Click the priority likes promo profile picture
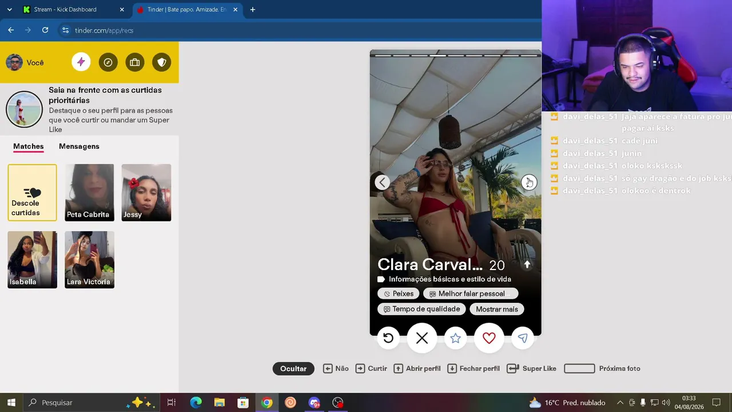732x412 pixels. tap(24, 109)
